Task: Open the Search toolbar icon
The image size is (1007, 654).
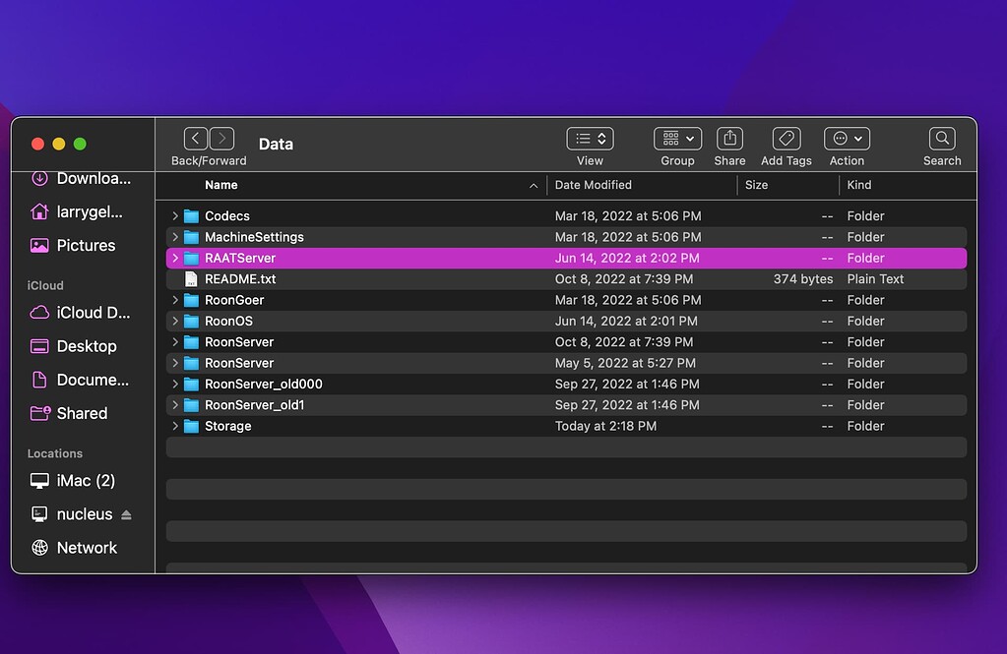Action: point(942,138)
